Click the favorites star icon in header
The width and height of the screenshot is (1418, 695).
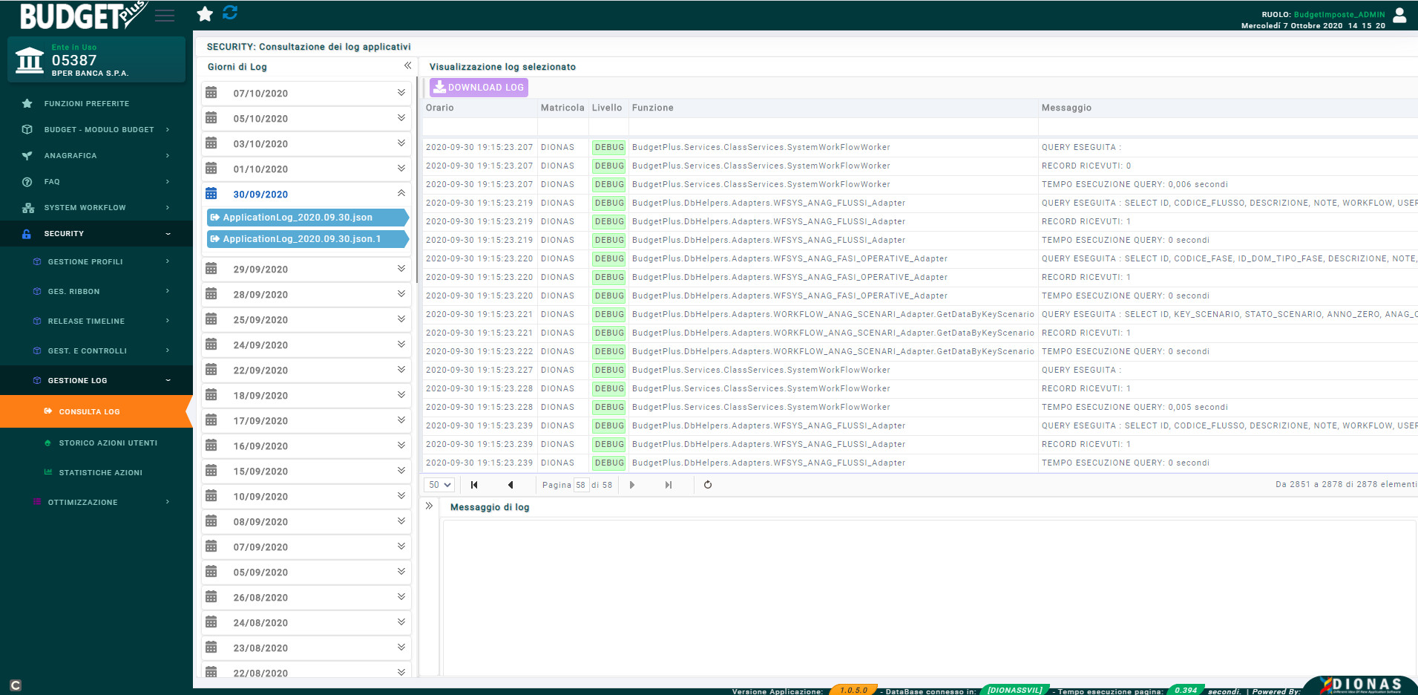[x=205, y=13]
